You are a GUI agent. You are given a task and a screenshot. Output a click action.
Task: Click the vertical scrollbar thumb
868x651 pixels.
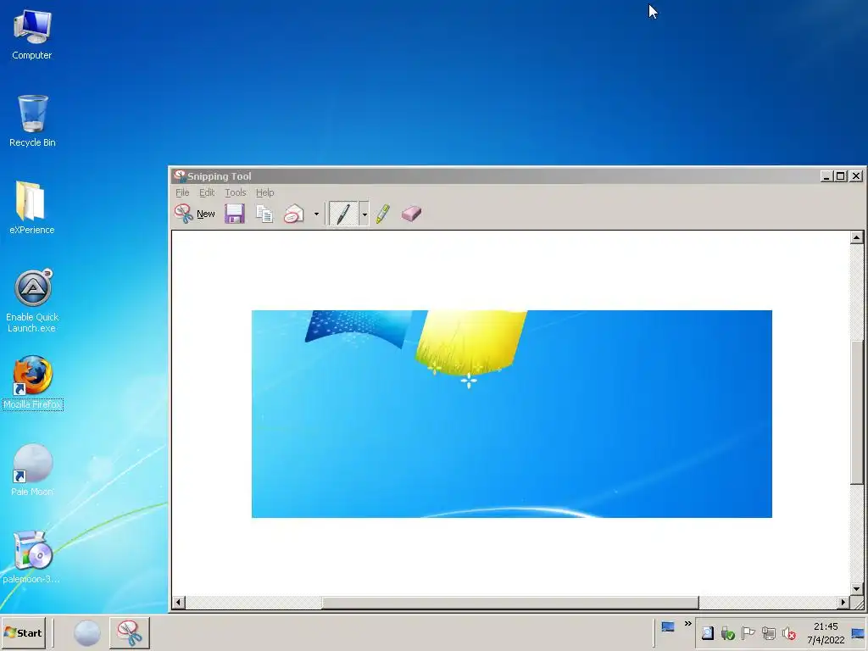[856, 413]
